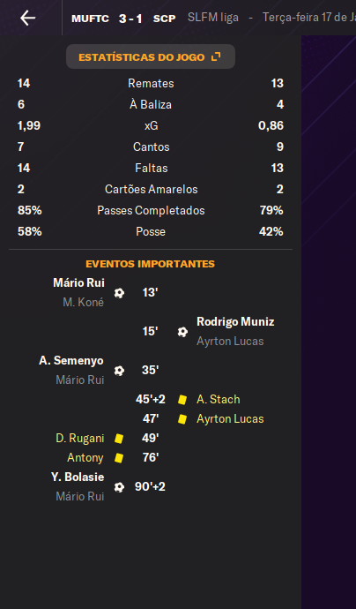This screenshot has height=609, width=356.
Task: Click A. Stach's yellow card icon
Action: click(x=182, y=399)
